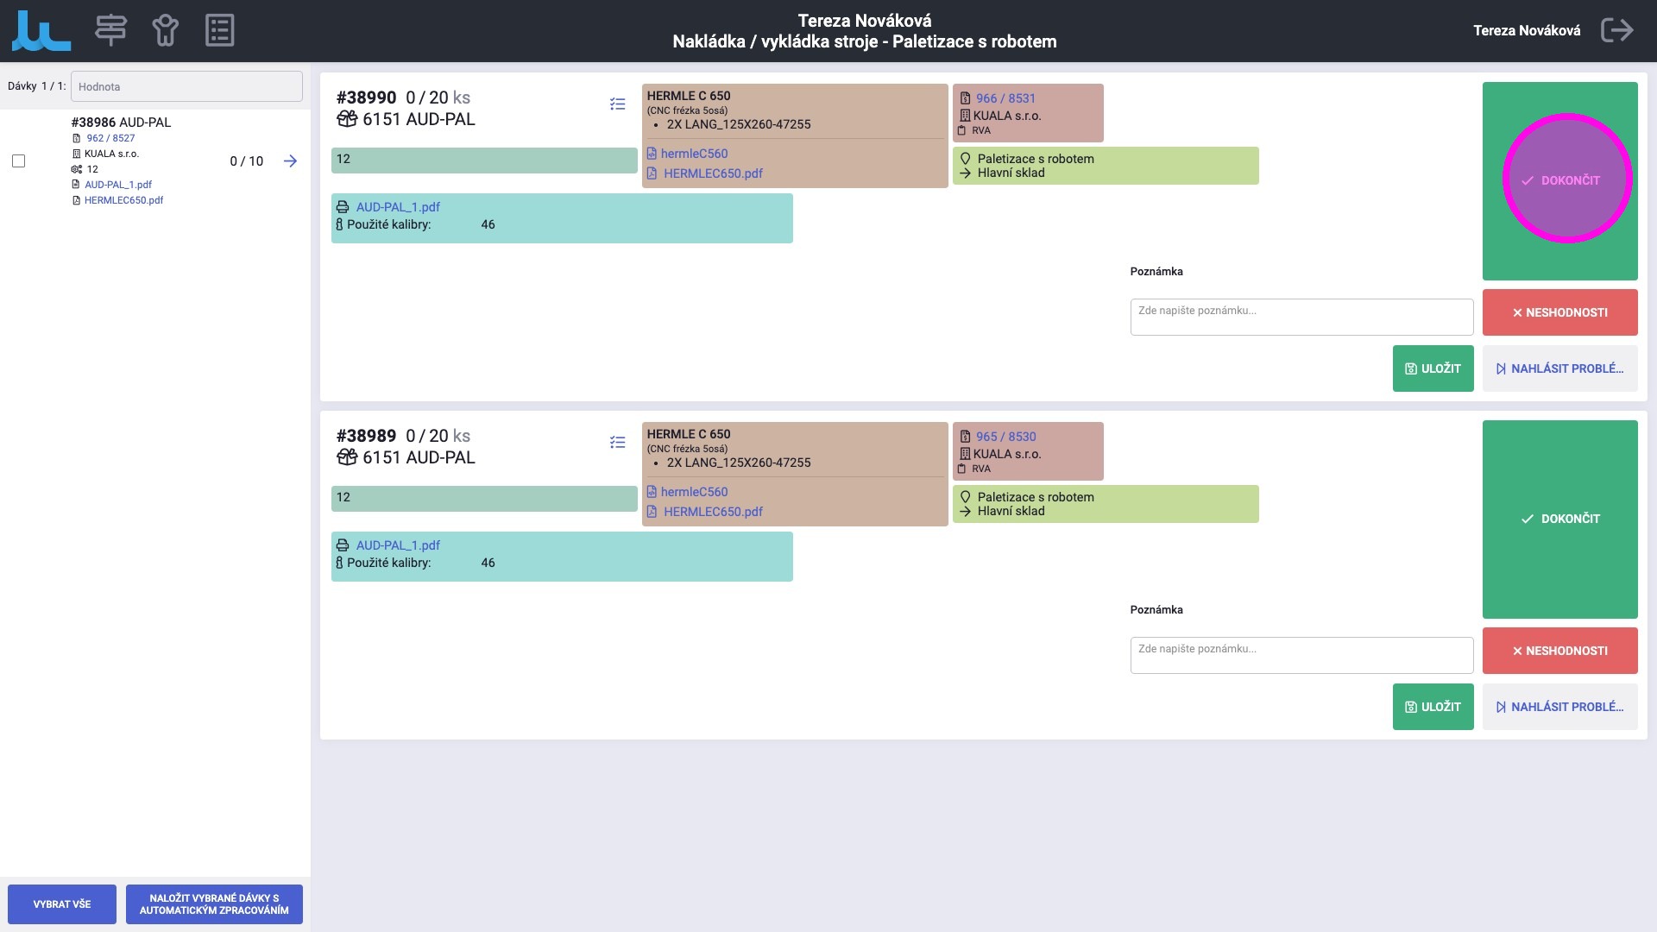Screen dimensions: 1657x932
Task: Open order link 966 / 8531
Action: coord(1005,98)
